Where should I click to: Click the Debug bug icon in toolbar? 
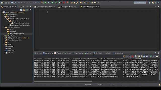(49, 3)
